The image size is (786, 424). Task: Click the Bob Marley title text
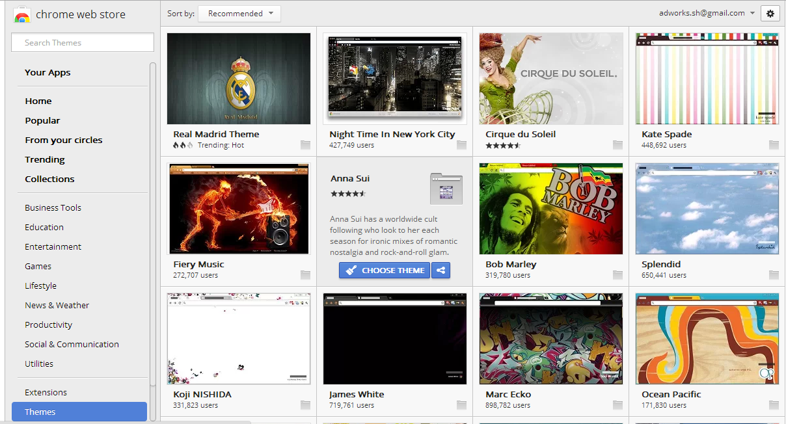pos(511,265)
